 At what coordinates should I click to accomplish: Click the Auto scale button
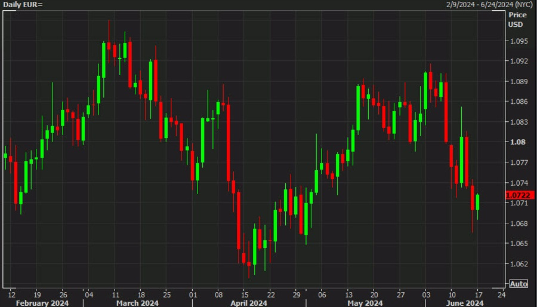click(519, 284)
